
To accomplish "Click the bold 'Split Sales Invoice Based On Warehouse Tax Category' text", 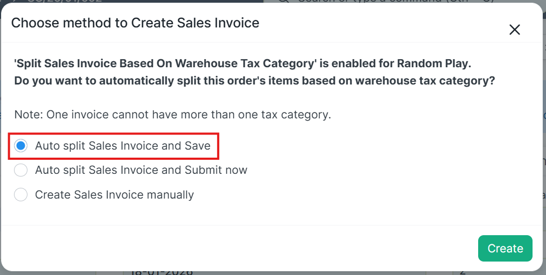I will click(x=164, y=64).
